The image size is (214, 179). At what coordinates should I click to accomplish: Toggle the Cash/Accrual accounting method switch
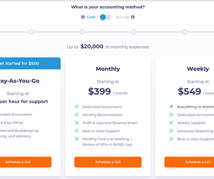pos(105,17)
